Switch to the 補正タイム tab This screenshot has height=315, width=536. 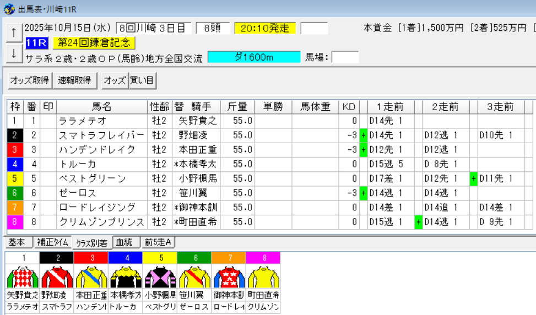[53, 242]
